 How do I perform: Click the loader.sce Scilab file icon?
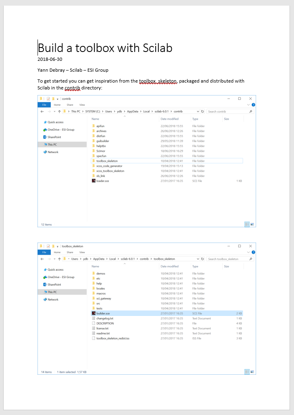(x=94, y=181)
